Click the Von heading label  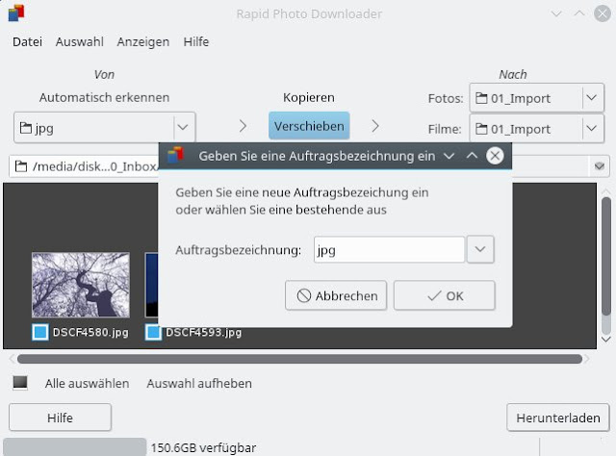point(104,74)
